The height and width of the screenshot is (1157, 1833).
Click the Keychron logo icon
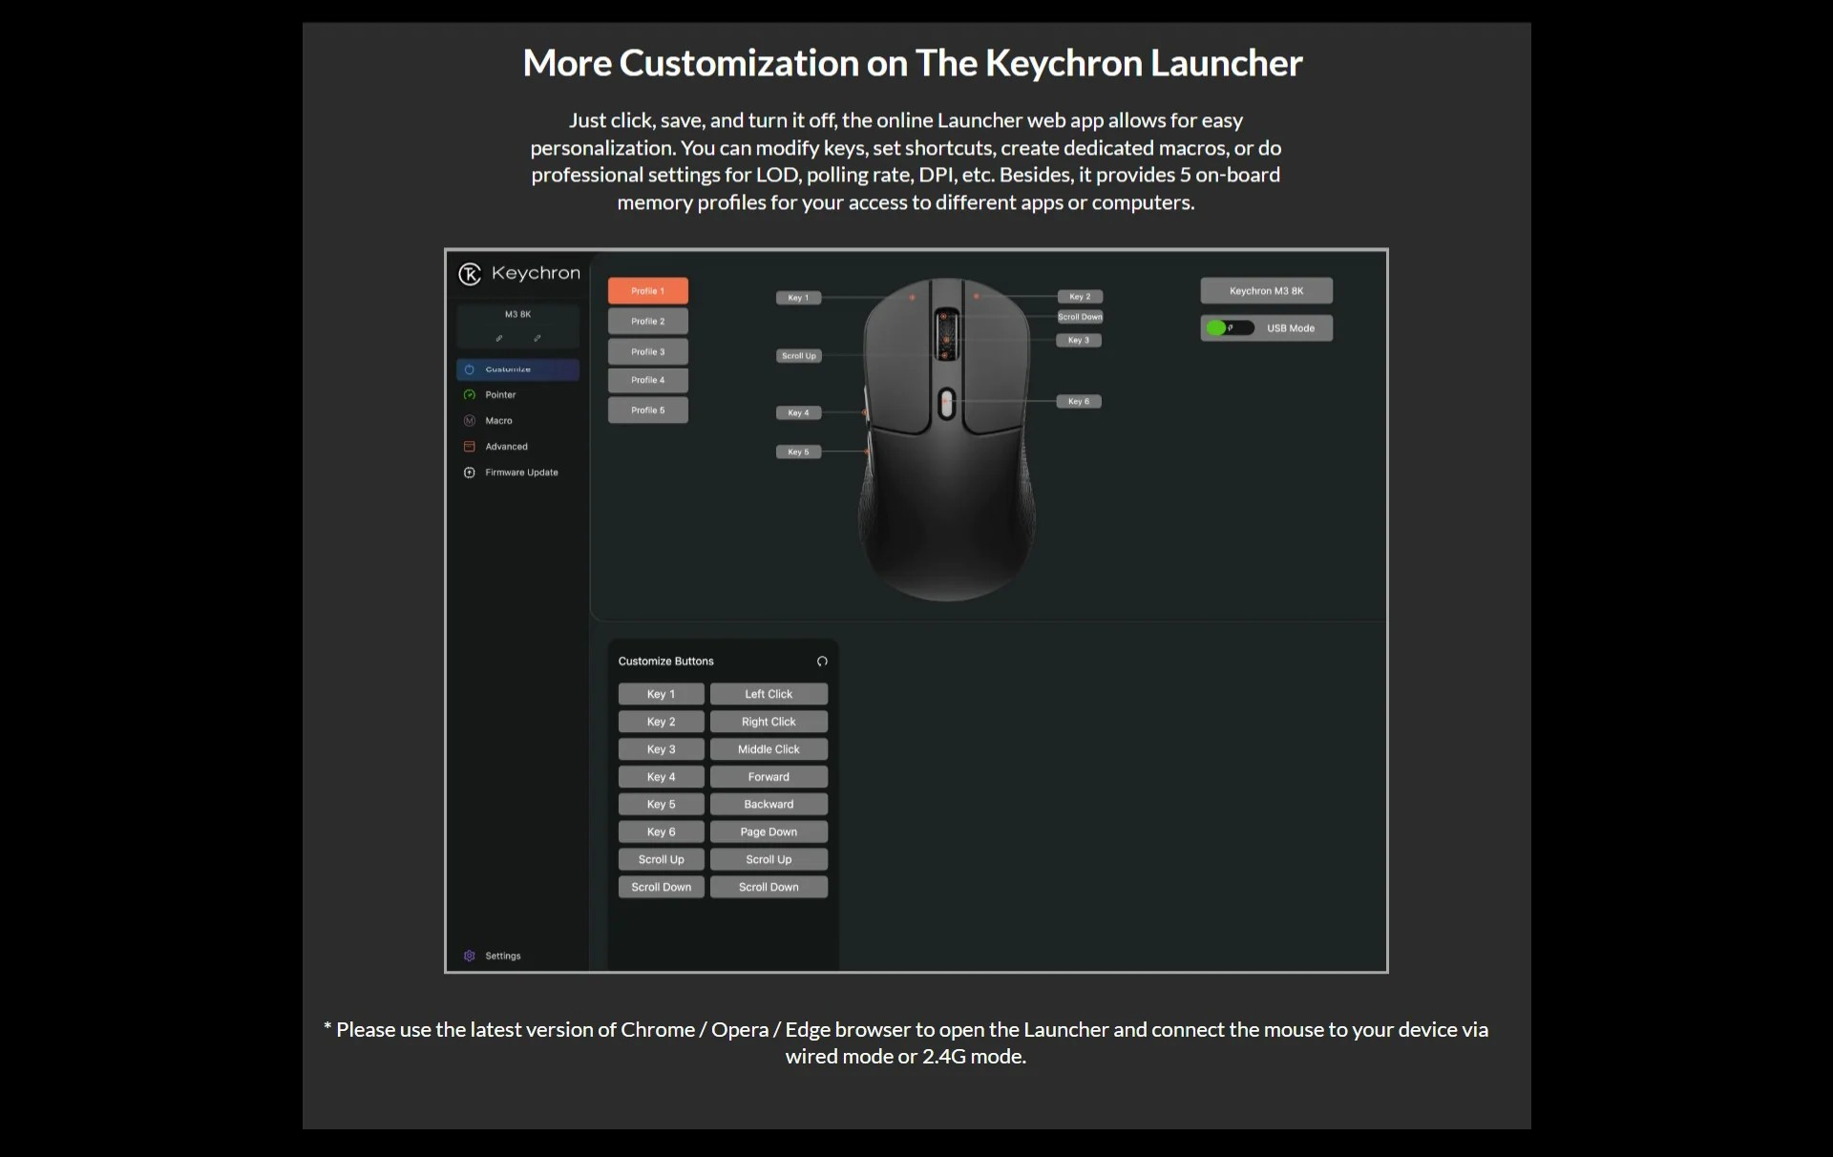[x=470, y=274]
